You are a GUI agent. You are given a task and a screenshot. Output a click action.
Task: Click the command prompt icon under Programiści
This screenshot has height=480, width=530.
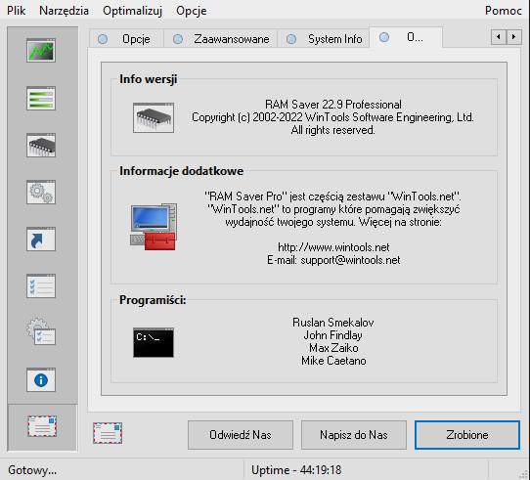154,342
